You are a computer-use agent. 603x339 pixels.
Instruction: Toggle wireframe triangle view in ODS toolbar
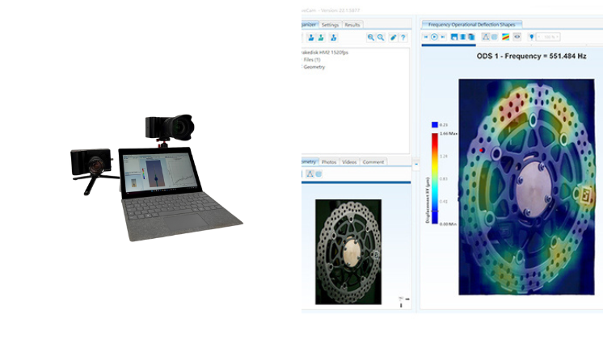point(486,37)
